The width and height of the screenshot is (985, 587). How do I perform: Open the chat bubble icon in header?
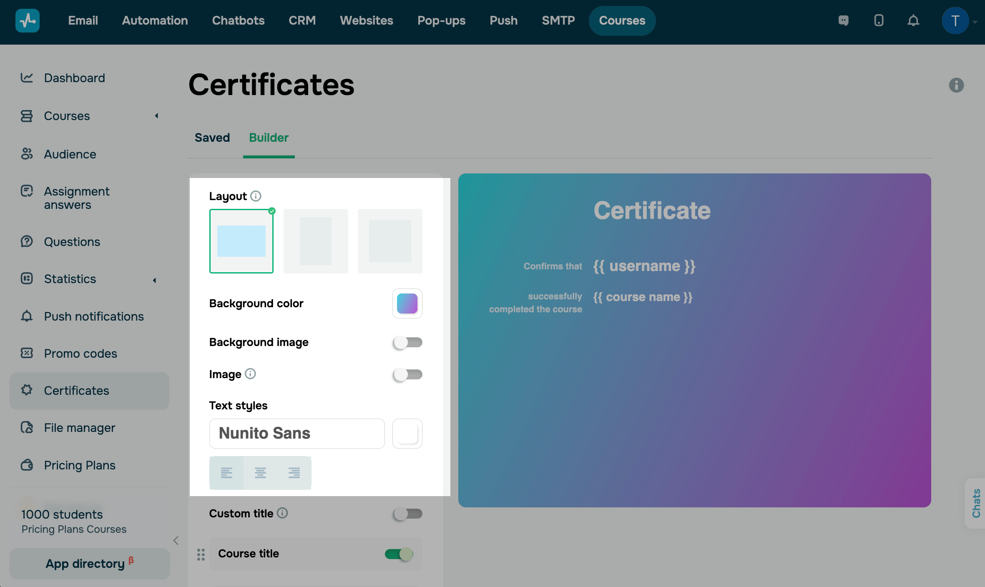point(843,20)
